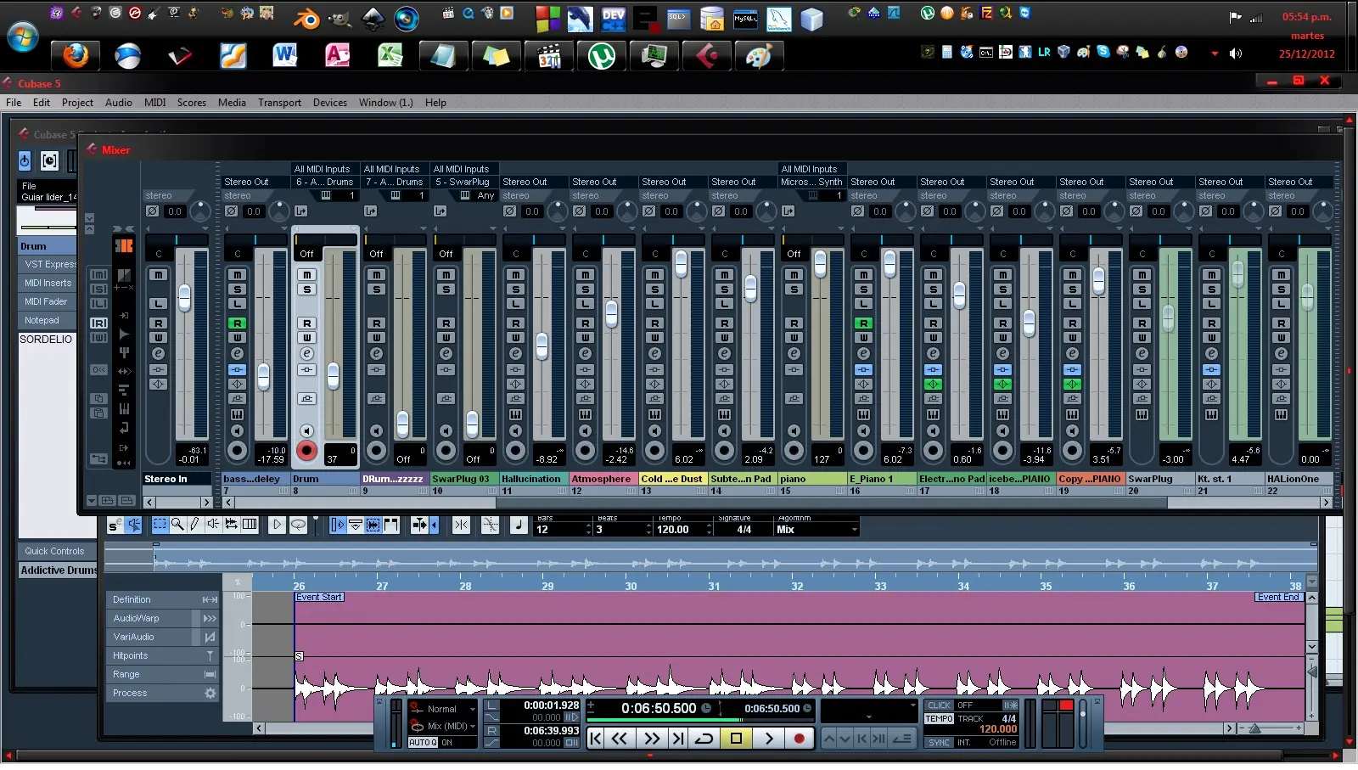Open the channel edit settings for bass...deley

[x=237, y=354]
